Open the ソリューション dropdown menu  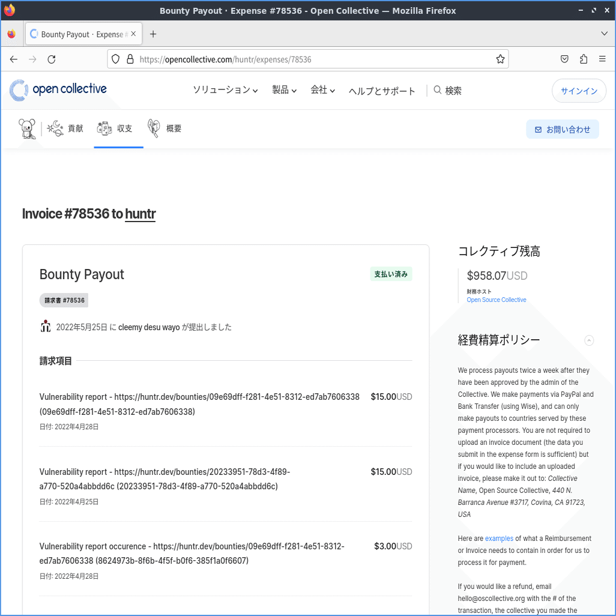coord(225,90)
